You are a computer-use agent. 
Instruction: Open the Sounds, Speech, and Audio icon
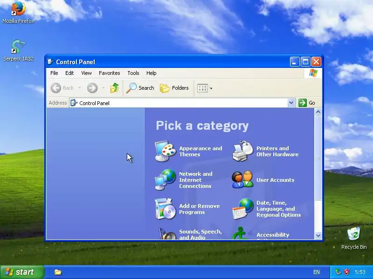click(167, 233)
